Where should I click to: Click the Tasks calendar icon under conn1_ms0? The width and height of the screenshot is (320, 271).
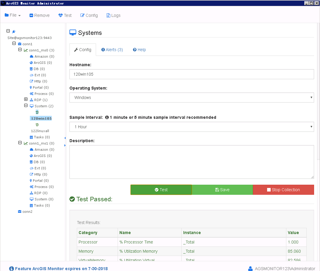tap(31, 137)
